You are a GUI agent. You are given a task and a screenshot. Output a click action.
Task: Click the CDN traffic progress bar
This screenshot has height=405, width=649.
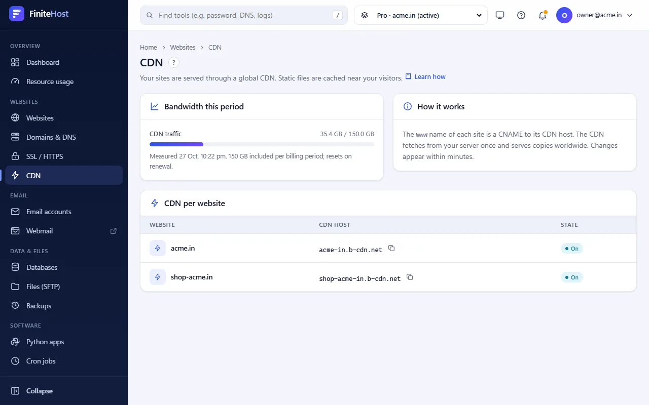[x=262, y=144]
